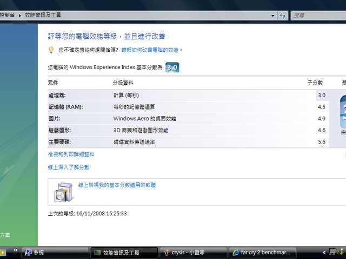This screenshot has height=259, width=346.
Task: Click the software box and disc icon
Action: click(63, 192)
